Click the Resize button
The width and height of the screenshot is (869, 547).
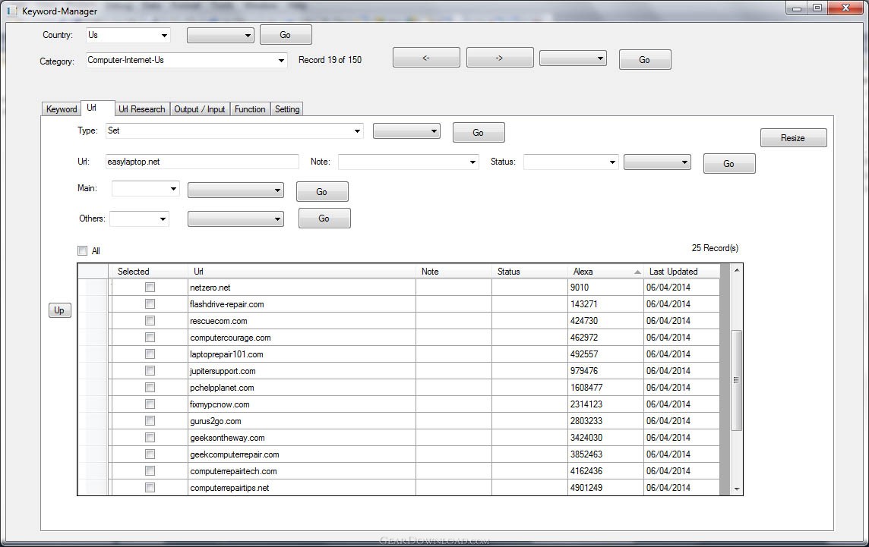point(793,137)
